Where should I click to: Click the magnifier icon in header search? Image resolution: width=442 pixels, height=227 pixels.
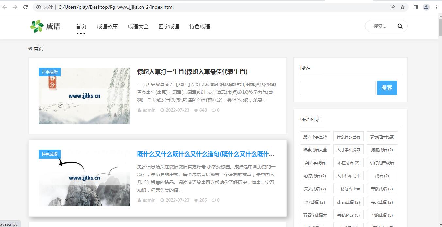[x=400, y=26]
